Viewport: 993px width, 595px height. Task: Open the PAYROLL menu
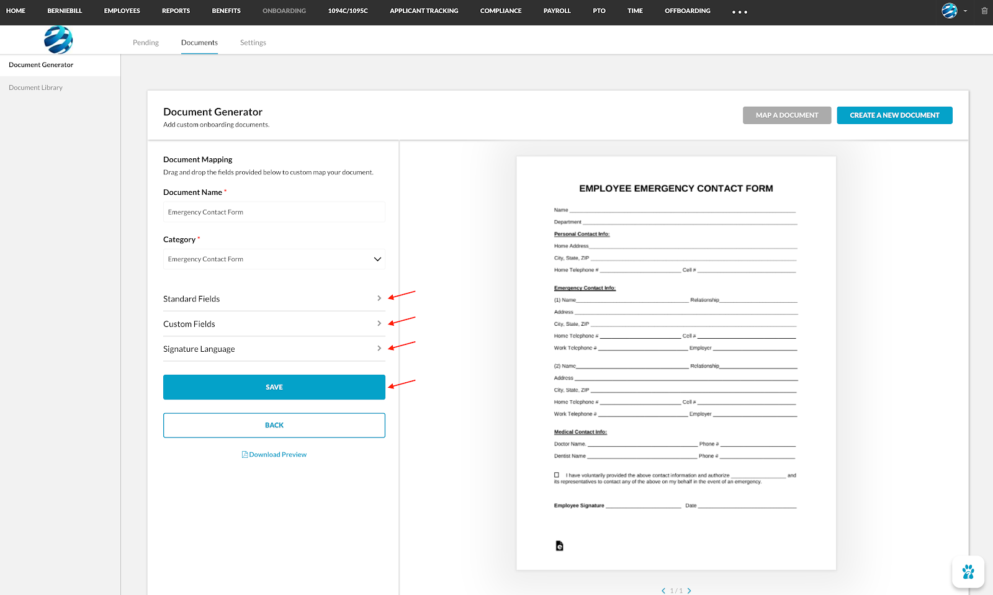pos(557,11)
